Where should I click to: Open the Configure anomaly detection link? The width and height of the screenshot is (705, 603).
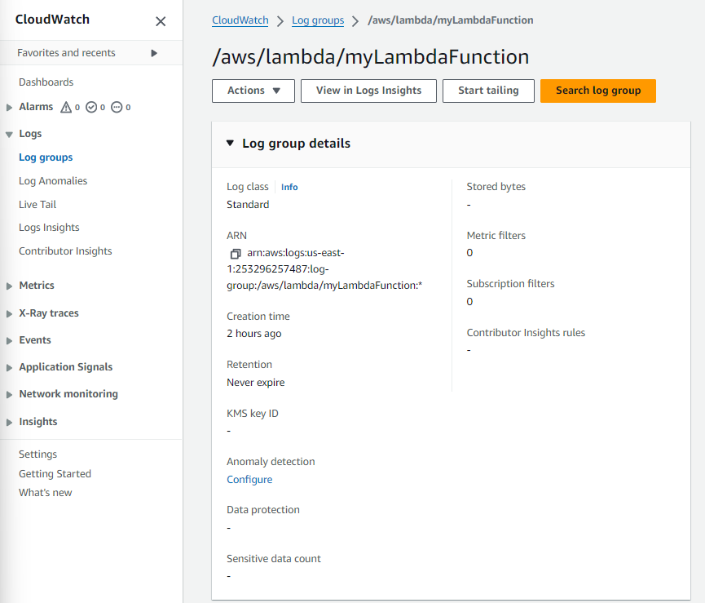click(249, 480)
